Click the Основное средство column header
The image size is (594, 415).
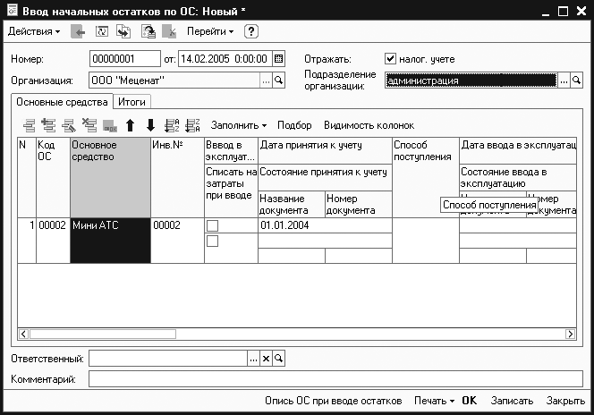point(110,177)
